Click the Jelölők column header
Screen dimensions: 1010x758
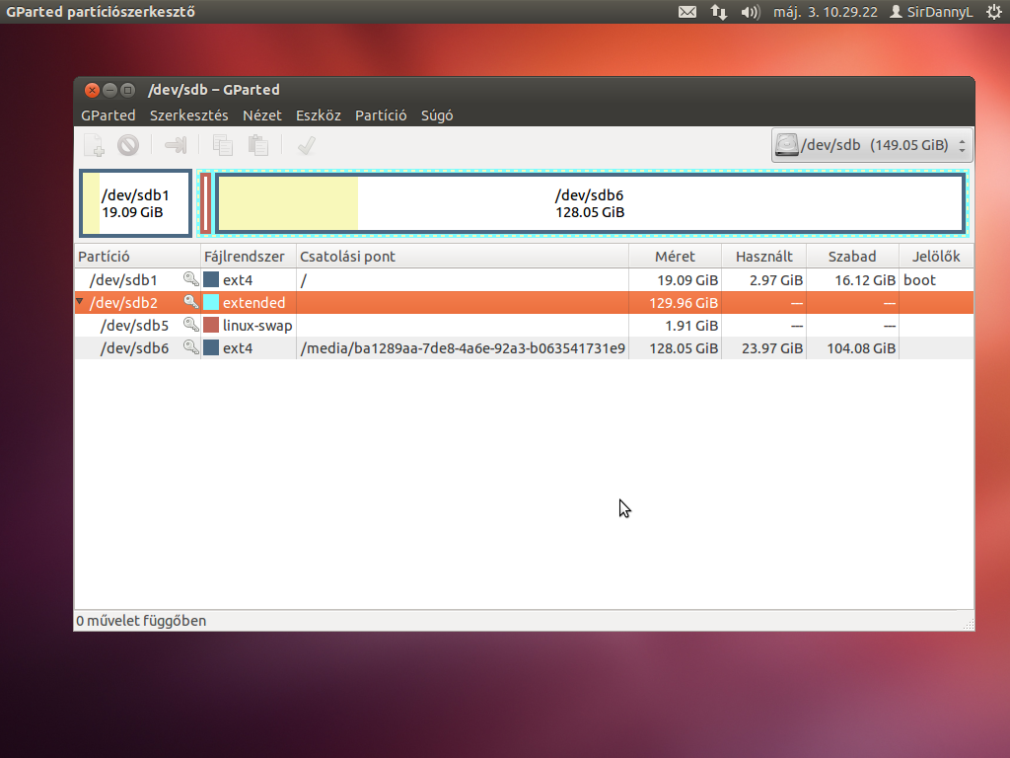pyautogui.click(x=936, y=257)
